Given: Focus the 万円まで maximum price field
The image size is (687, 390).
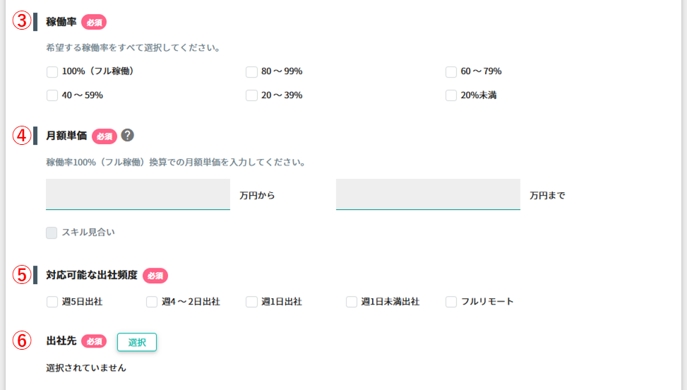Looking at the screenshot, I should pos(428,194).
